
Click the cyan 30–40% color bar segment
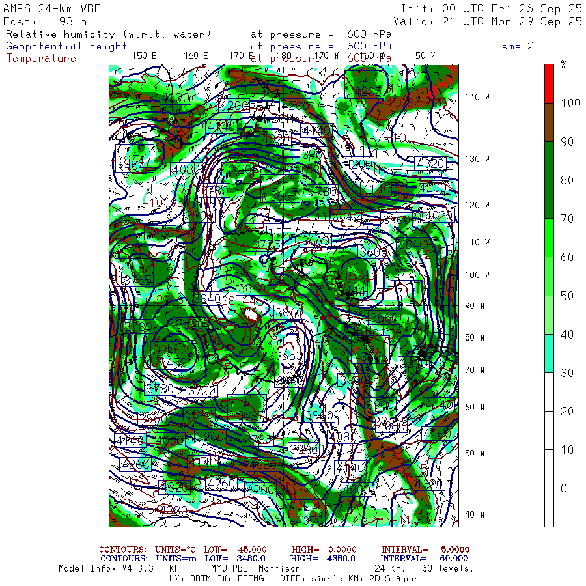[x=549, y=353]
